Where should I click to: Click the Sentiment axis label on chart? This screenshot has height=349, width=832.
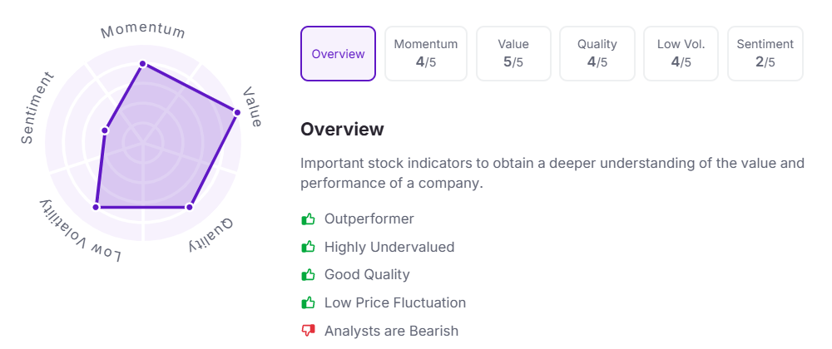(x=37, y=107)
